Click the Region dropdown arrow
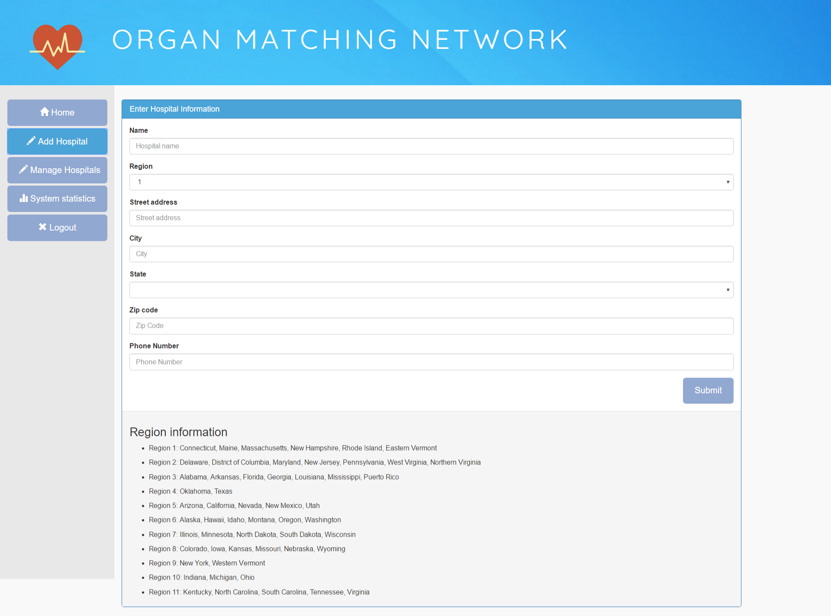The image size is (831, 616). pos(728,182)
